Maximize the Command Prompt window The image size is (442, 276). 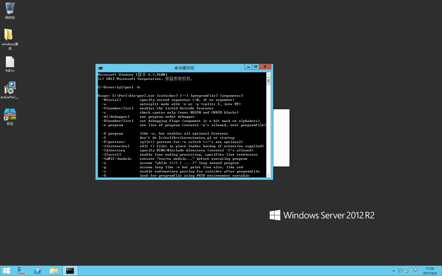click(255, 67)
